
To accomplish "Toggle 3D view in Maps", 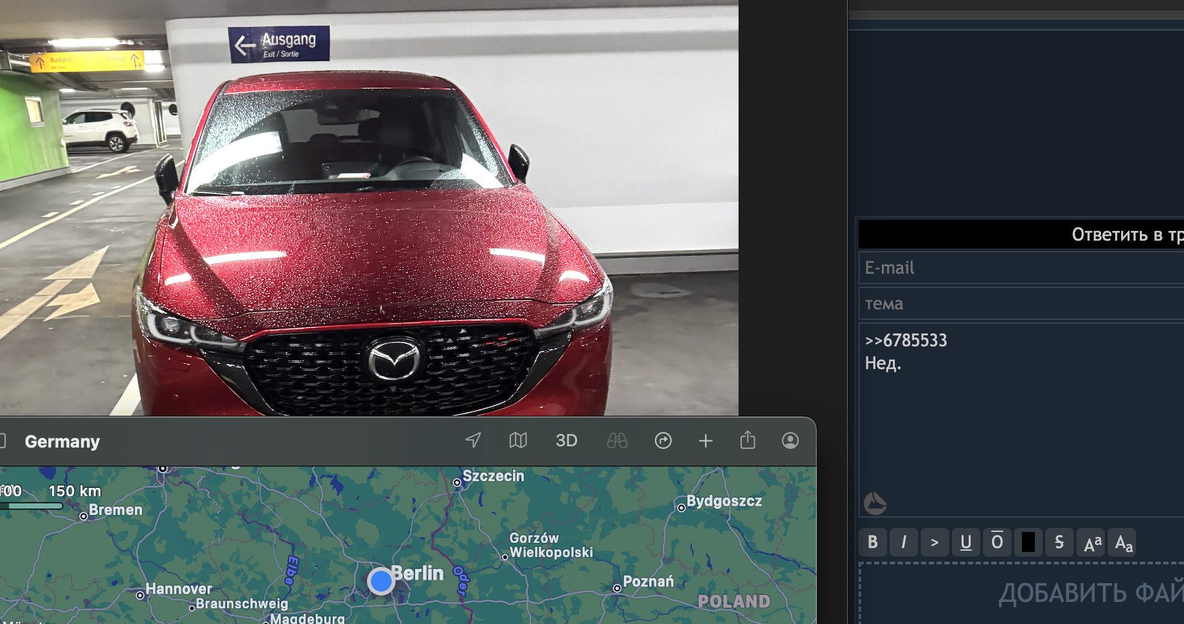I will [566, 441].
